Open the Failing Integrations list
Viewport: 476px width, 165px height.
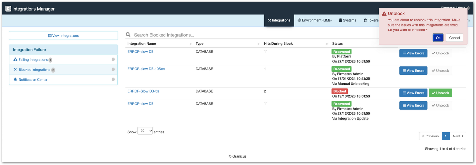coord(33,60)
